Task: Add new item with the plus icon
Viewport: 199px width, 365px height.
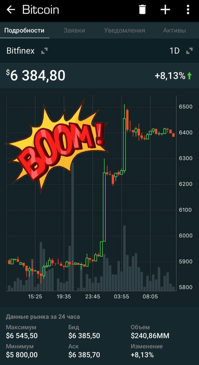Action: [x=165, y=10]
